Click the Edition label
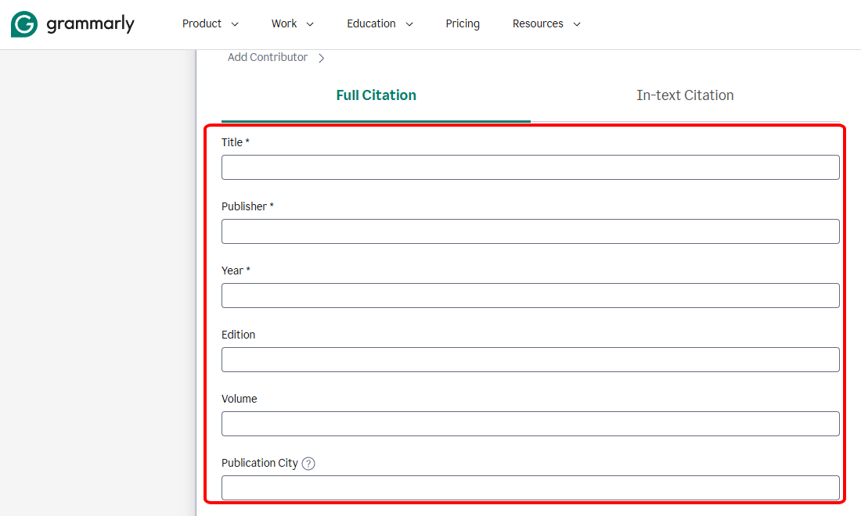 point(238,335)
